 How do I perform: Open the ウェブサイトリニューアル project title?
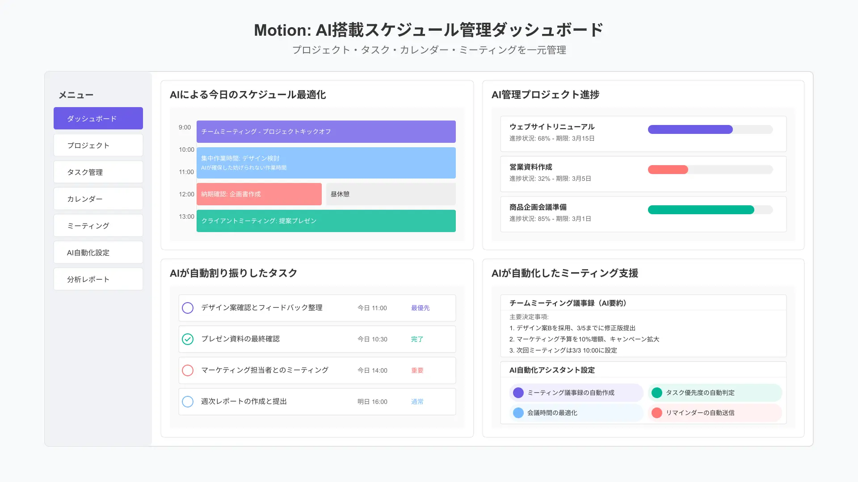coord(552,127)
